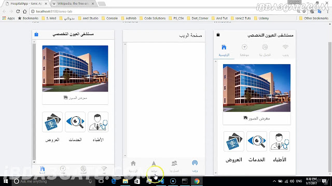Open photo gallery button in Windows panel

point(257,118)
